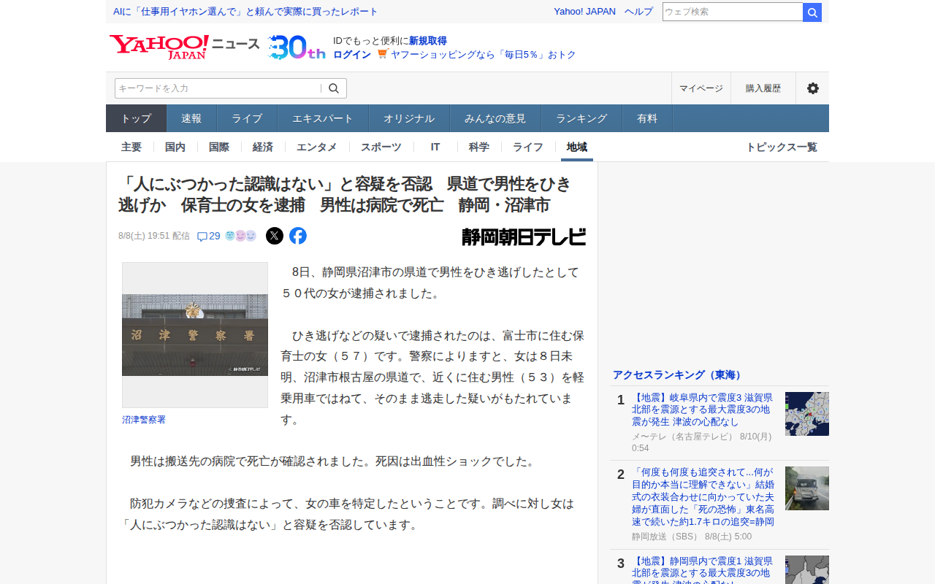This screenshot has width=935, height=584.
Task: Select the 国内 category
Action: tap(175, 147)
